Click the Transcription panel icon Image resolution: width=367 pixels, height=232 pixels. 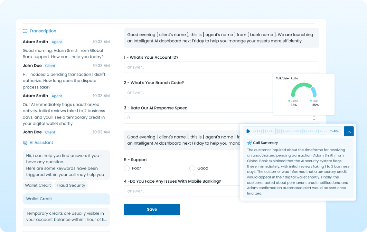[x=25, y=31]
